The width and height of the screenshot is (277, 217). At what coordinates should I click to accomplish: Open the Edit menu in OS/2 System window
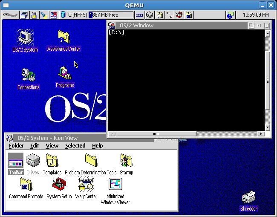coord(35,146)
